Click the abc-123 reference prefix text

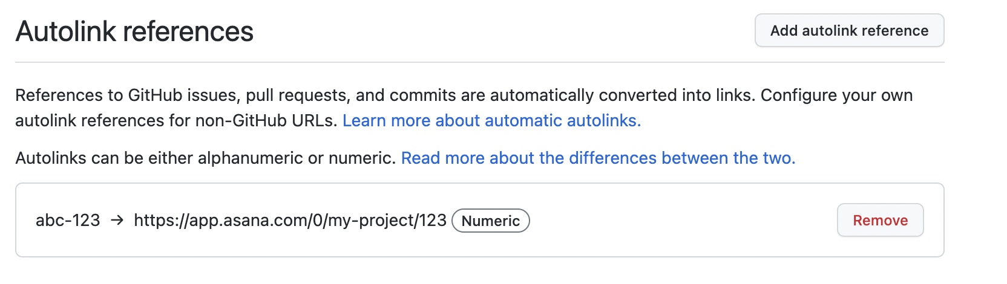(x=68, y=221)
